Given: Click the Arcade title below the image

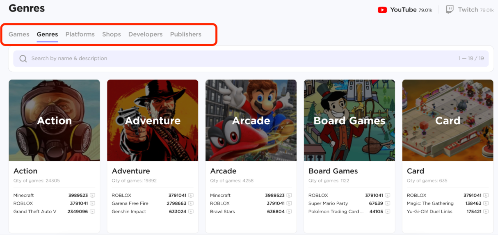Looking at the screenshot, I should pos(224,171).
